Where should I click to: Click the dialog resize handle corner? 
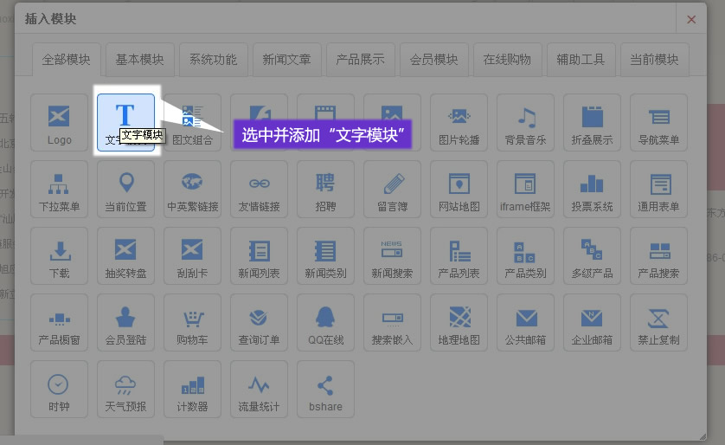pos(703,435)
